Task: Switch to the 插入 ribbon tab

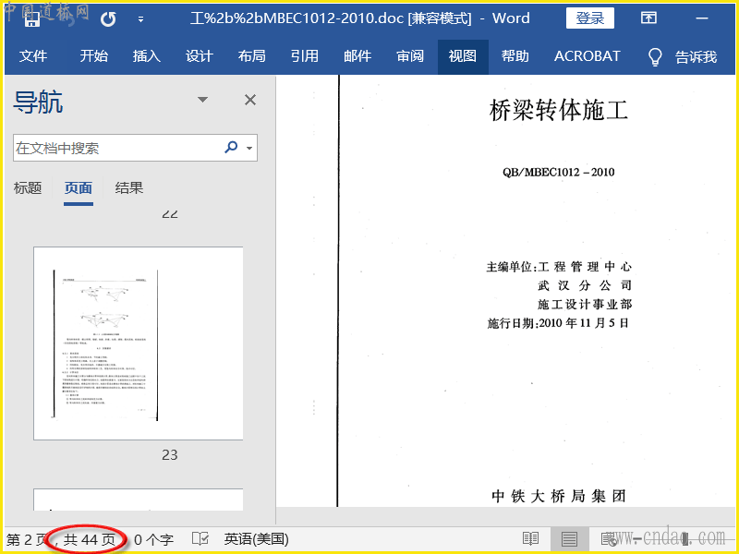Action: coord(147,56)
